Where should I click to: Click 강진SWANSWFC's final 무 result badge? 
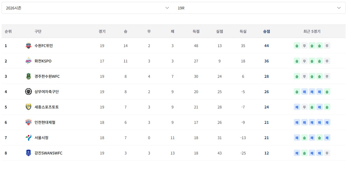pos(327,153)
